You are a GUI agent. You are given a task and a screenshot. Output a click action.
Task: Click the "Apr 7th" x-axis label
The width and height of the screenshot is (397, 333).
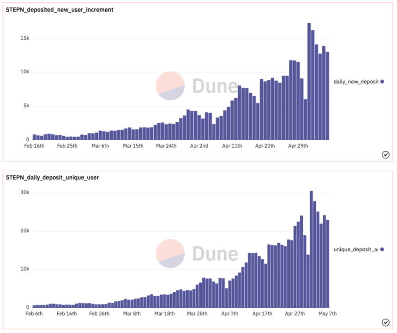coord(229,314)
